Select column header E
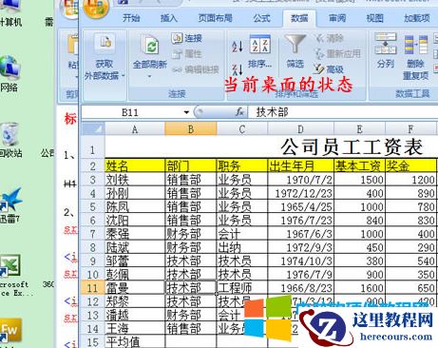Image resolution: width=438 pixels, height=348 pixels. pyautogui.click(x=359, y=129)
